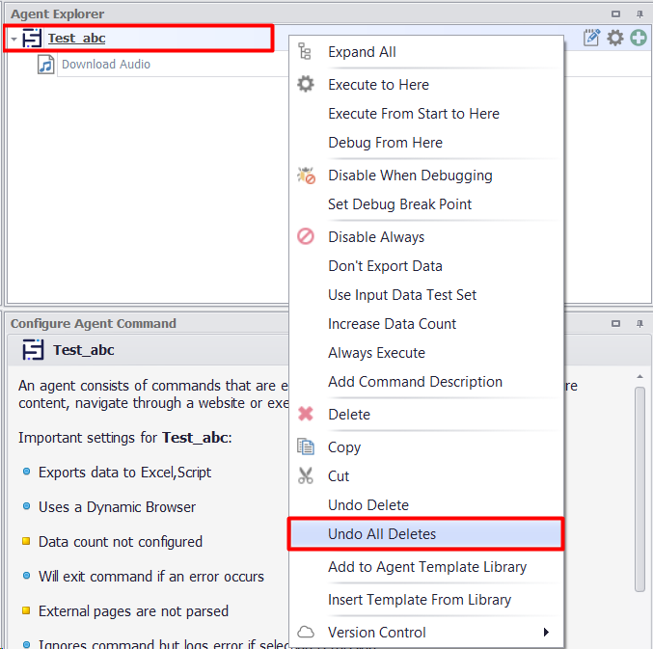Click the green add command plus icon
This screenshot has height=649, width=653.
pyautogui.click(x=639, y=39)
